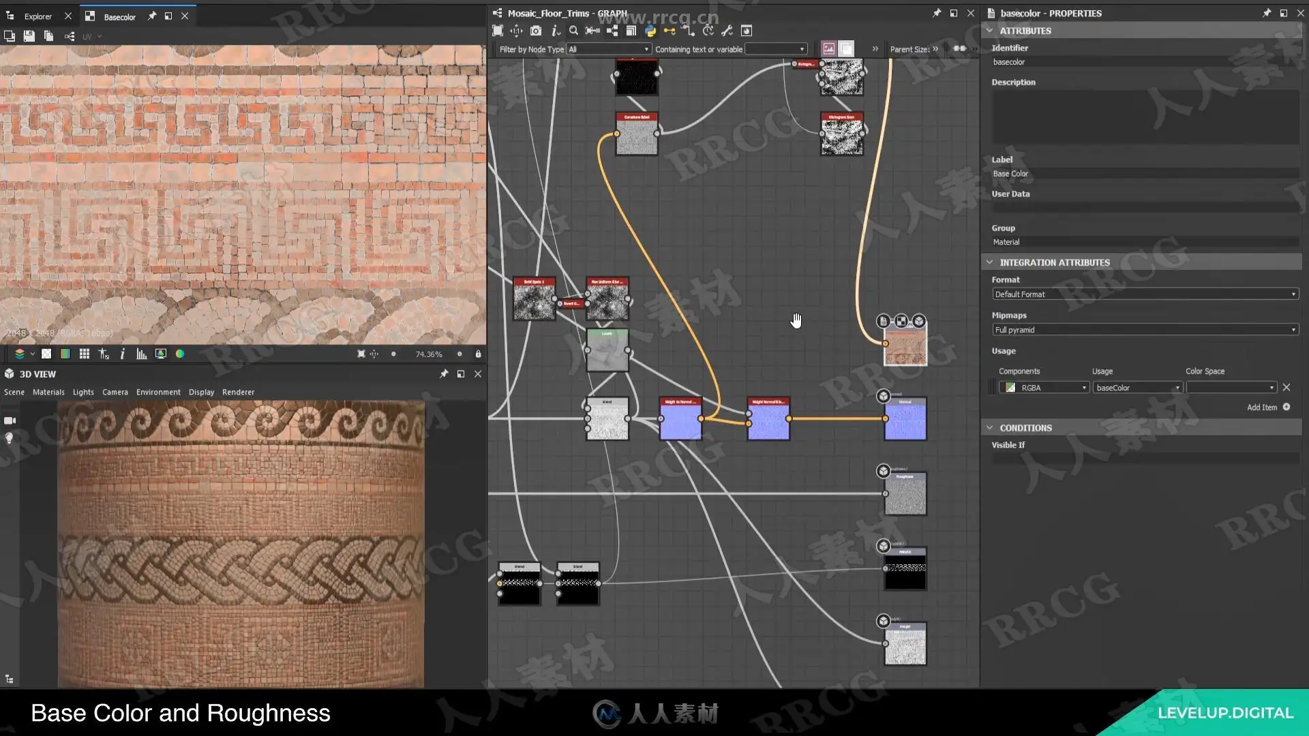Switch to the Explorer tab
Viewport: 1309px width, 736px height.
click(x=37, y=16)
